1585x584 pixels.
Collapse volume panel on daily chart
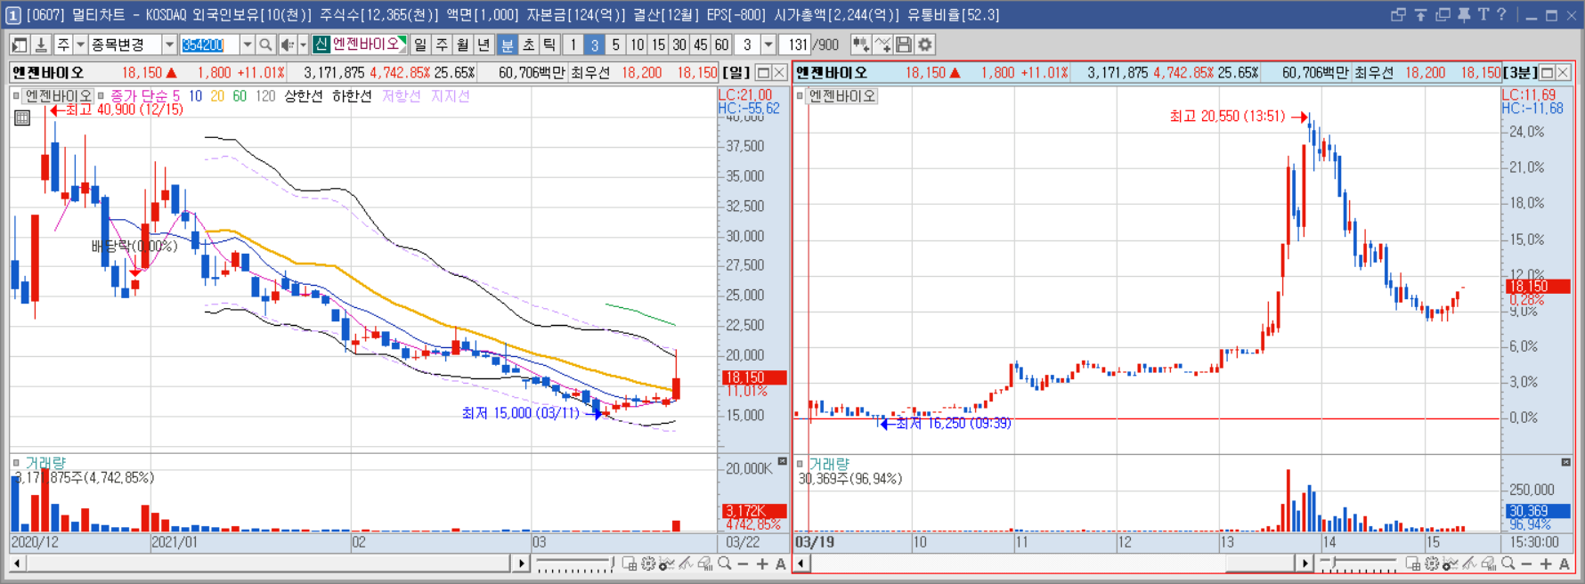(782, 461)
